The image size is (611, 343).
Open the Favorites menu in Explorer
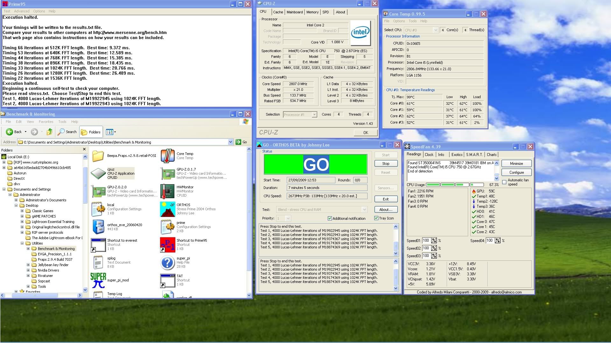tap(46, 122)
